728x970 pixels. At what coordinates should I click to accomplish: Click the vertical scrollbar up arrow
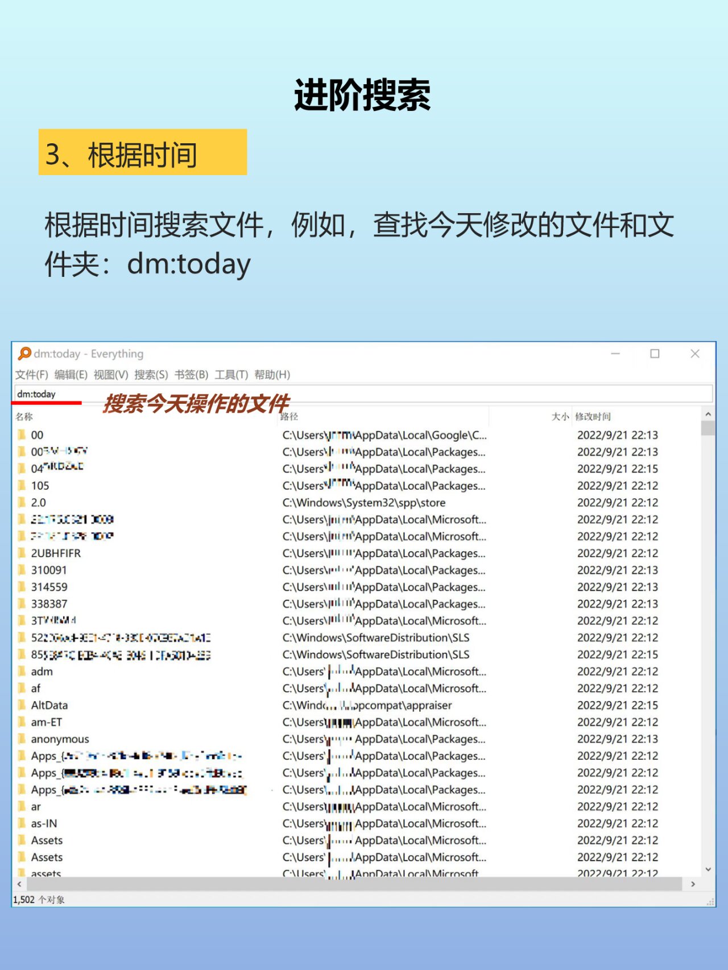click(x=708, y=414)
